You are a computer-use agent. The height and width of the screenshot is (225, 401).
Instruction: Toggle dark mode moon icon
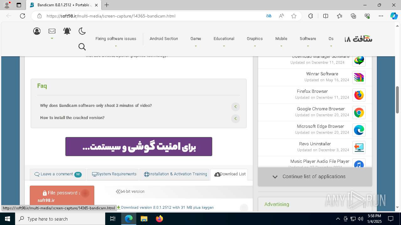(82, 31)
